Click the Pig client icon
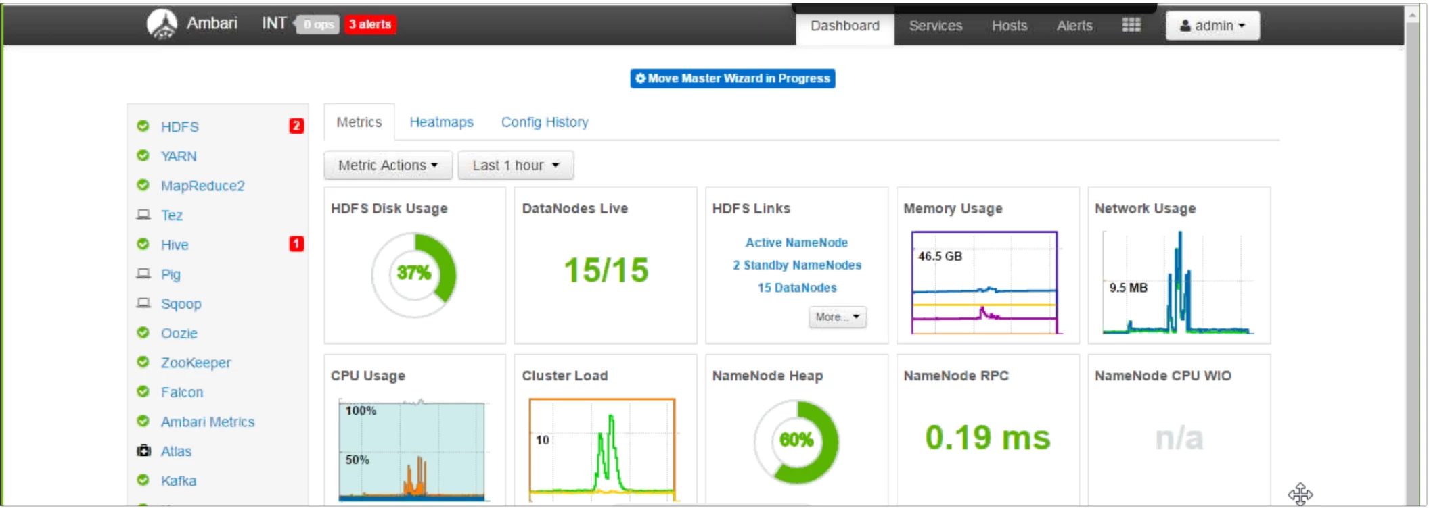 click(143, 273)
